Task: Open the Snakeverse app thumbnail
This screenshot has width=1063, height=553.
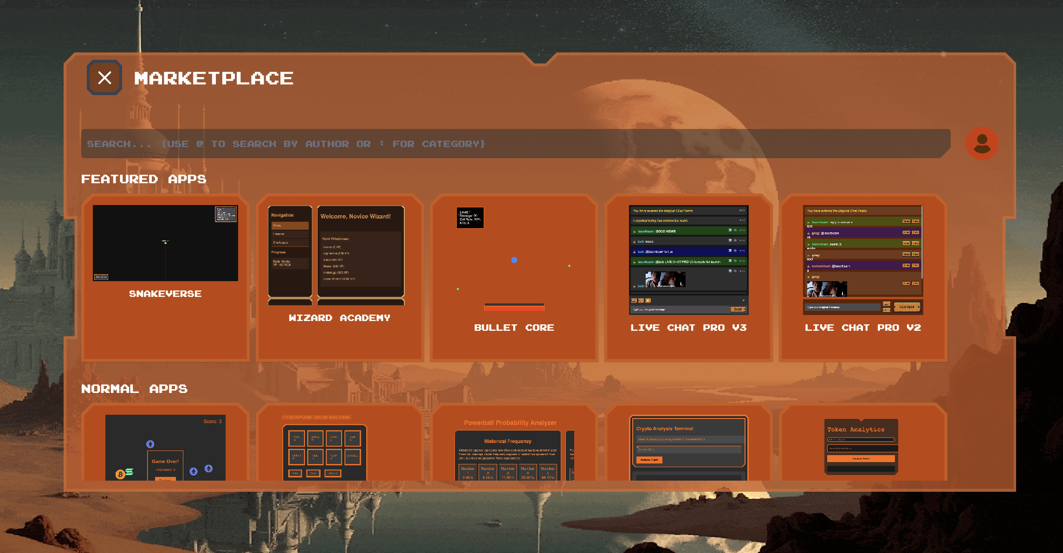Action: click(165, 243)
